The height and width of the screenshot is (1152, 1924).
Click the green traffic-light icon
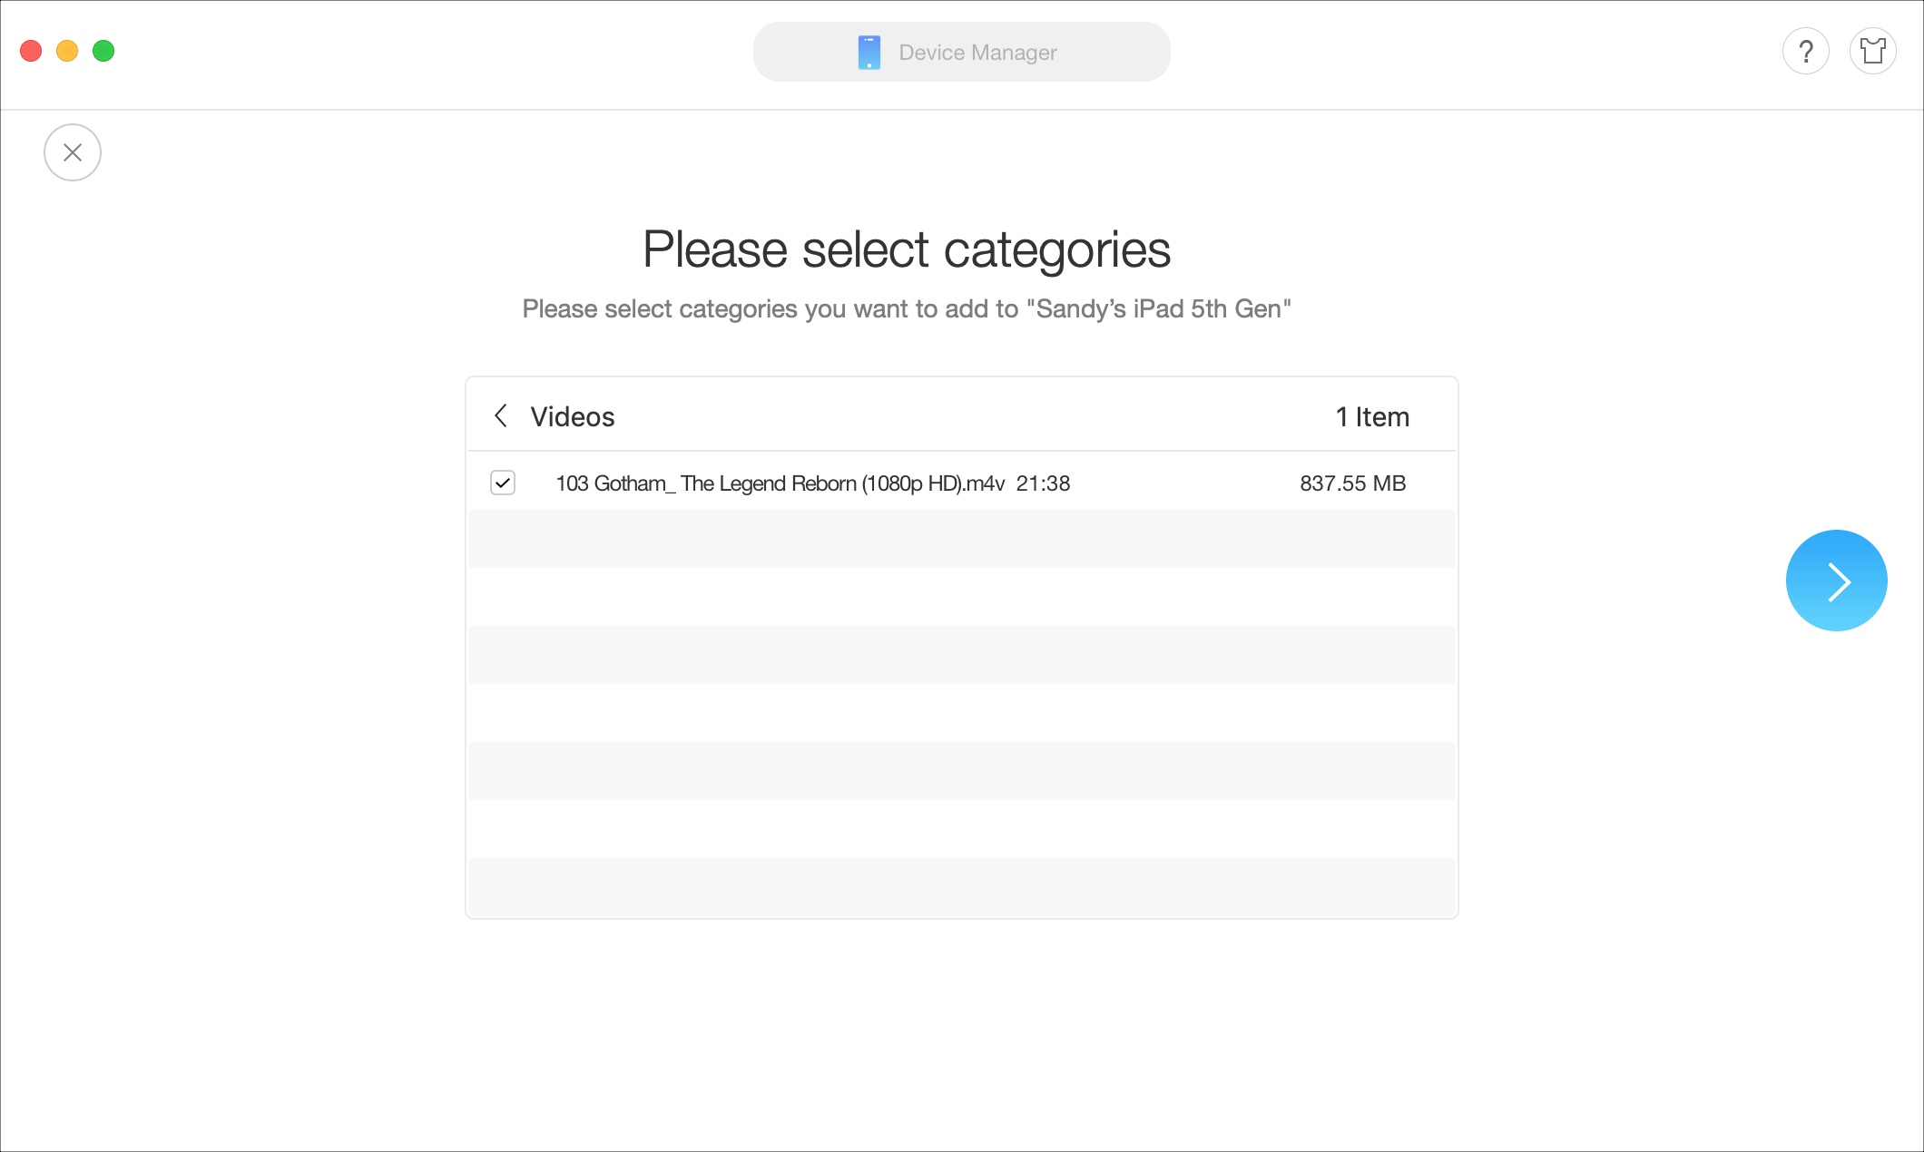point(103,51)
